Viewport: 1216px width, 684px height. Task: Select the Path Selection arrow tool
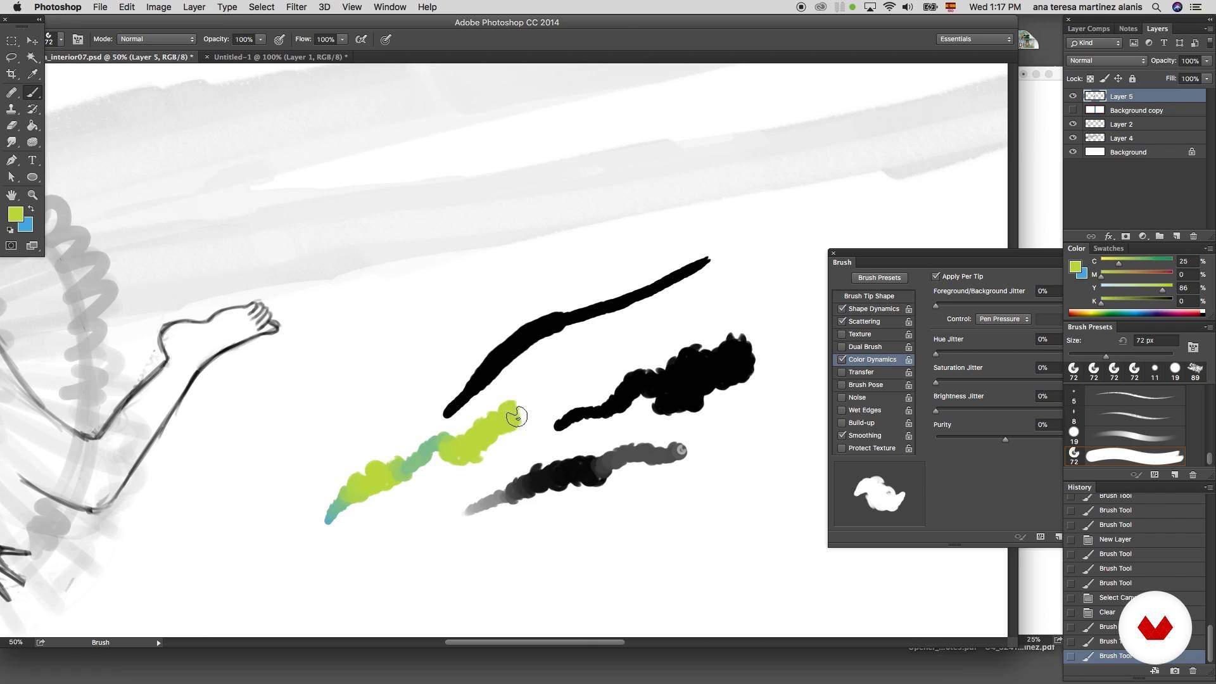pos(11,177)
